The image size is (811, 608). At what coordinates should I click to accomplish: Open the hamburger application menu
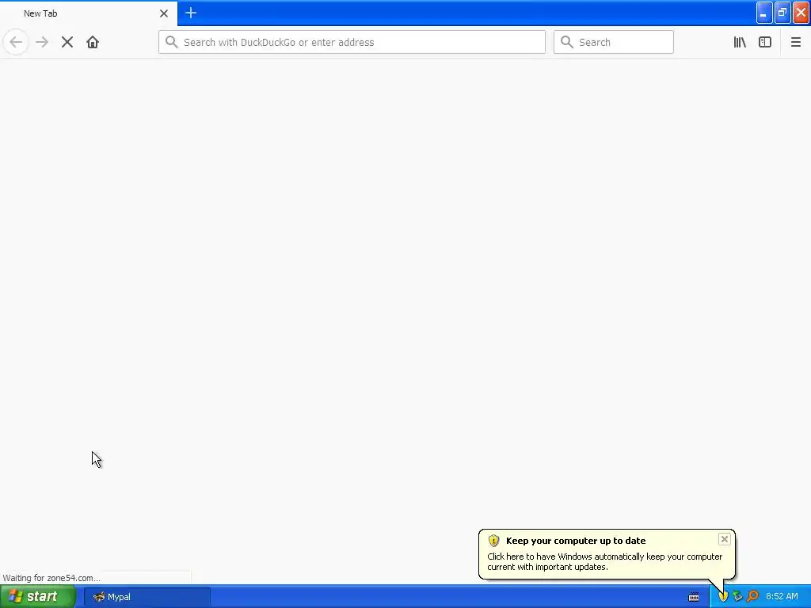(795, 43)
